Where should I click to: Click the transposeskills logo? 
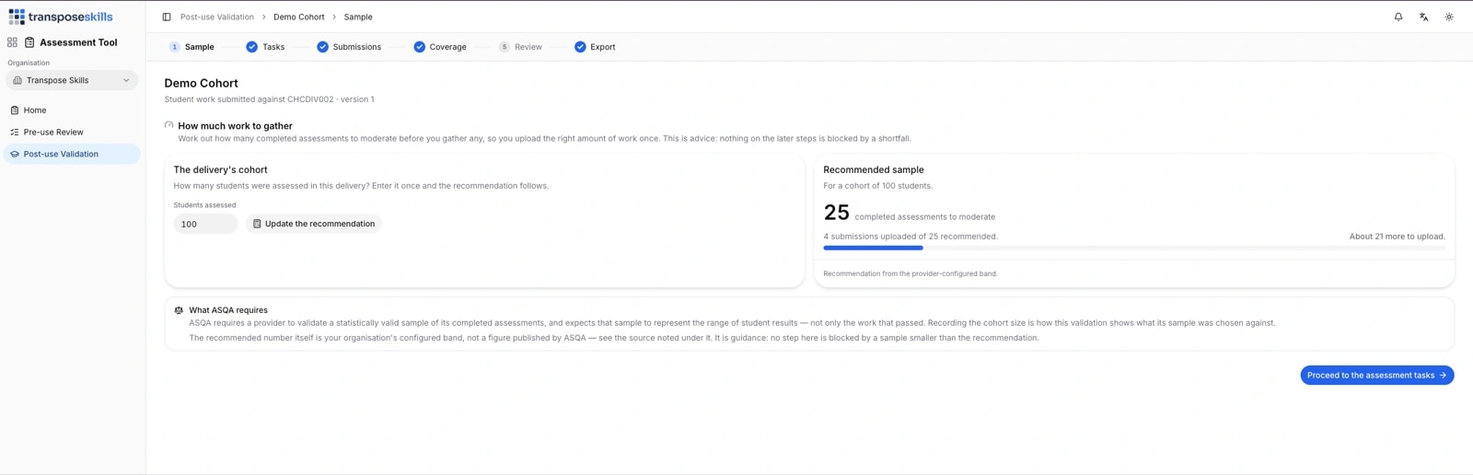[x=61, y=17]
